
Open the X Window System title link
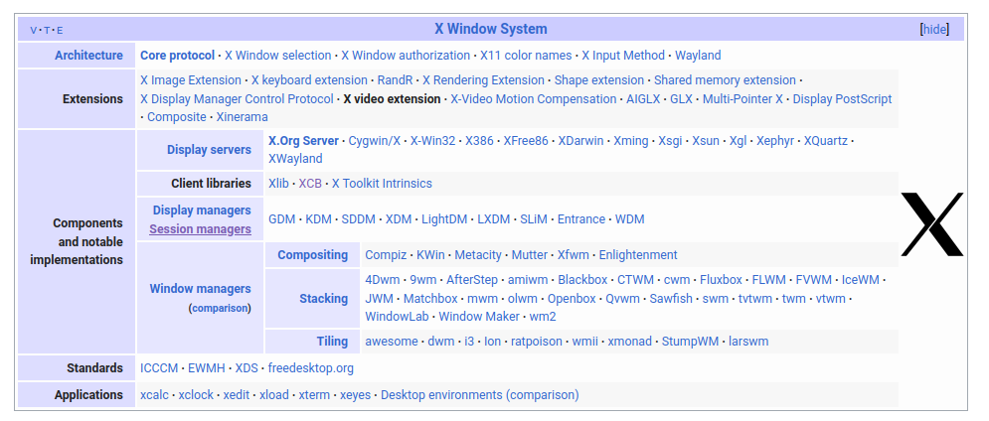click(491, 29)
